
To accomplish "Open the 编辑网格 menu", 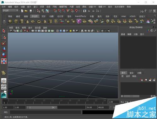I will pyautogui.click(x=63, y=7).
